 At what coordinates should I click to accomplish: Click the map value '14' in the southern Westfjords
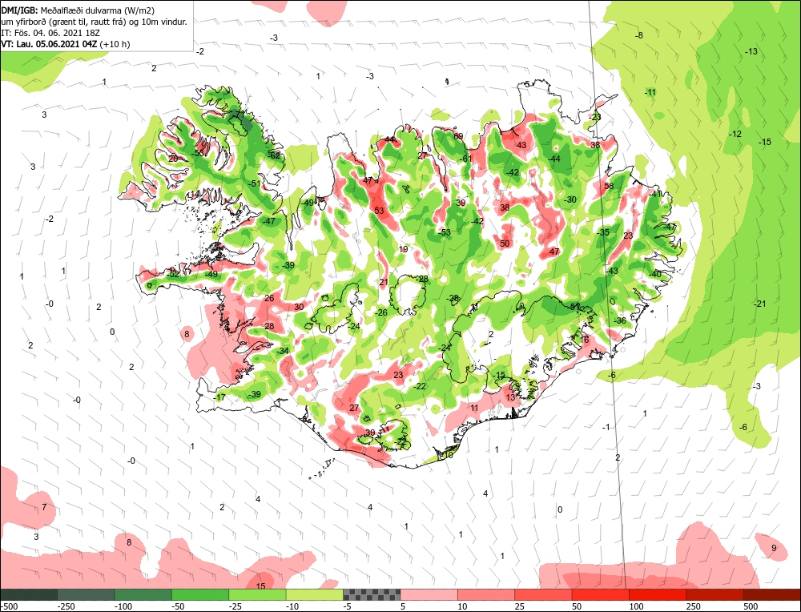pos(195,194)
